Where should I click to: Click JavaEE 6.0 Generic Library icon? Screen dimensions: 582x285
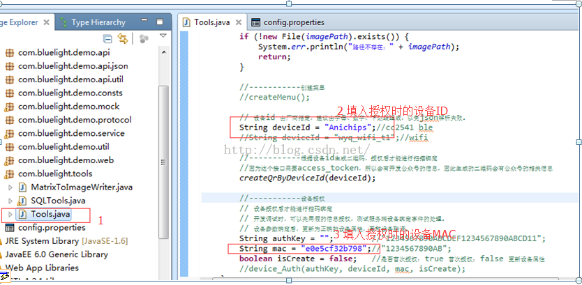tap(2, 254)
